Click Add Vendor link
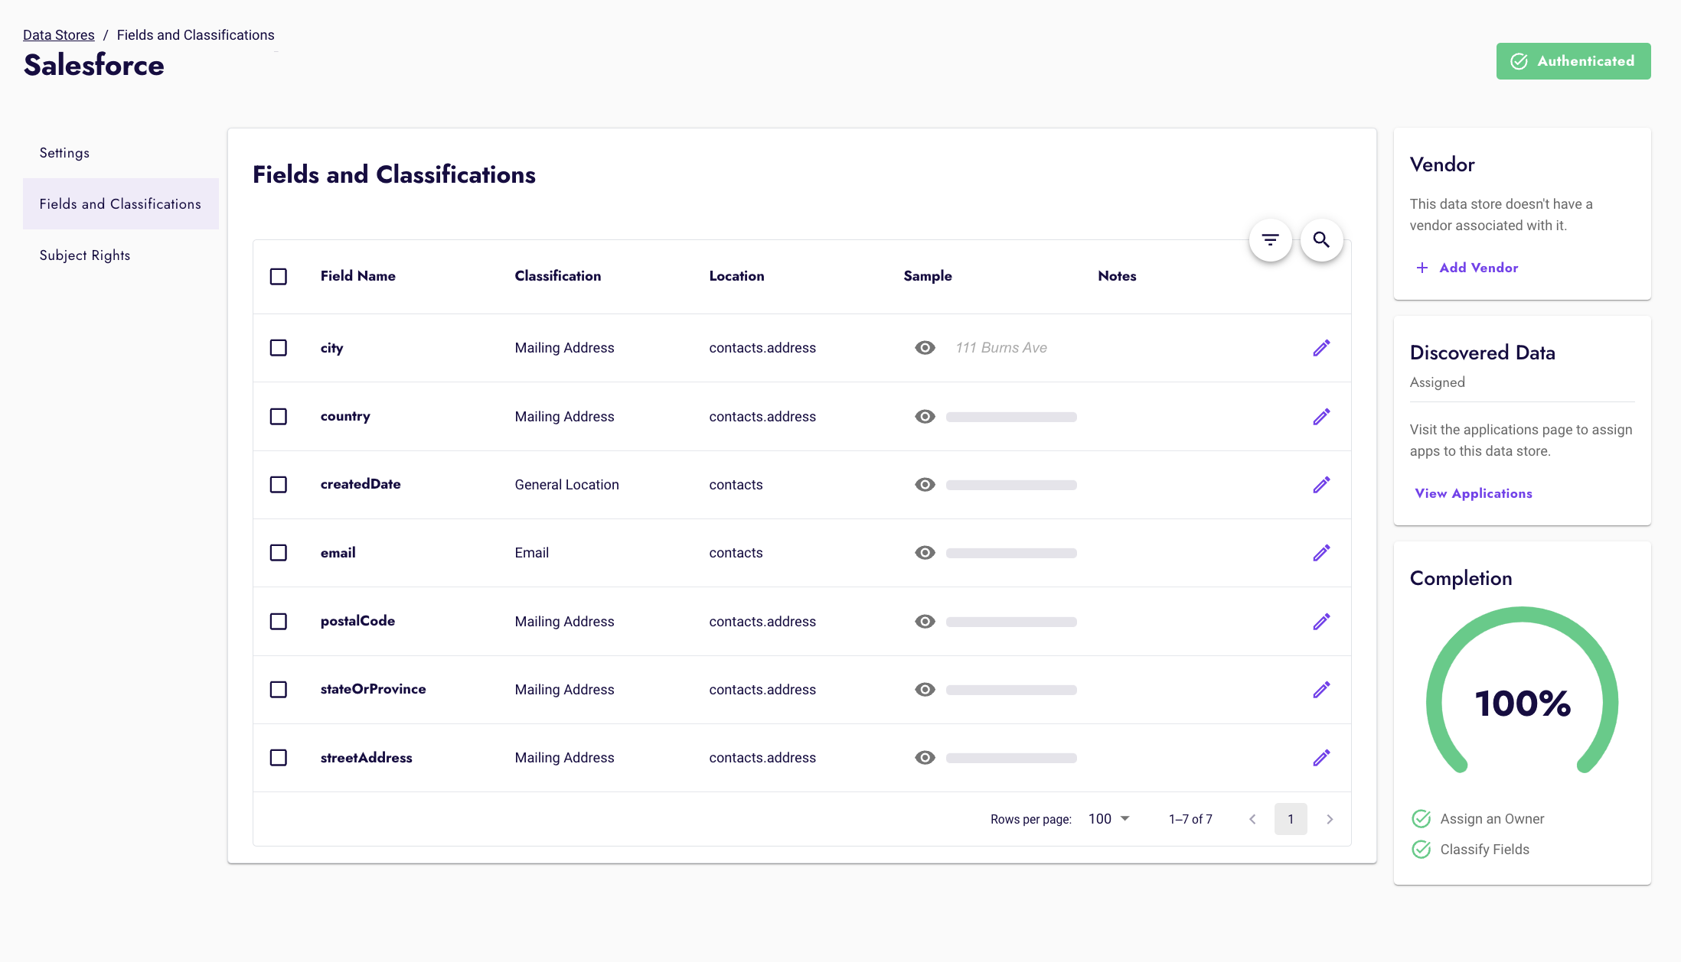The width and height of the screenshot is (1681, 962). click(x=1467, y=268)
